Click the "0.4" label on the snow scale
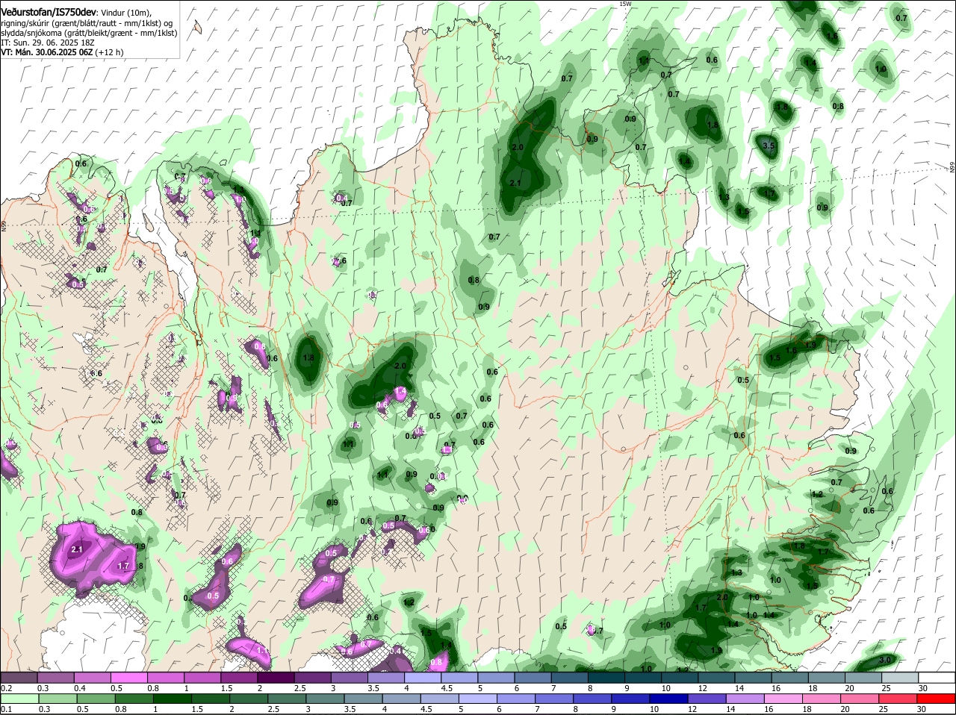 click(x=80, y=687)
